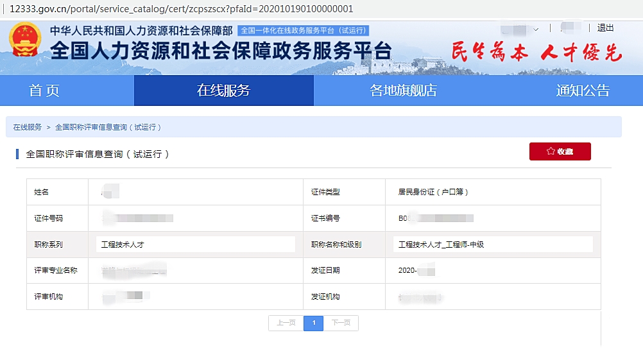The width and height of the screenshot is (643, 353).
Task: Click the platform title 全国人力资源和社会保障政务服务平台
Action: [220, 51]
